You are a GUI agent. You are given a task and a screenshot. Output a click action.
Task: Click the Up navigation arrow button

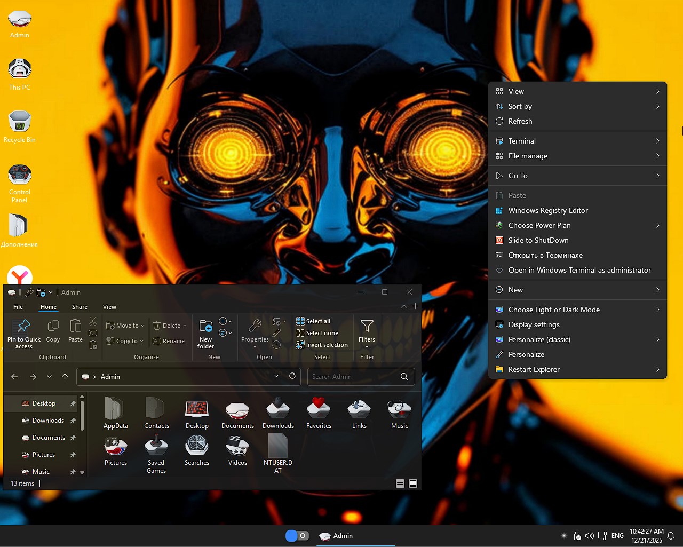point(65,376)
